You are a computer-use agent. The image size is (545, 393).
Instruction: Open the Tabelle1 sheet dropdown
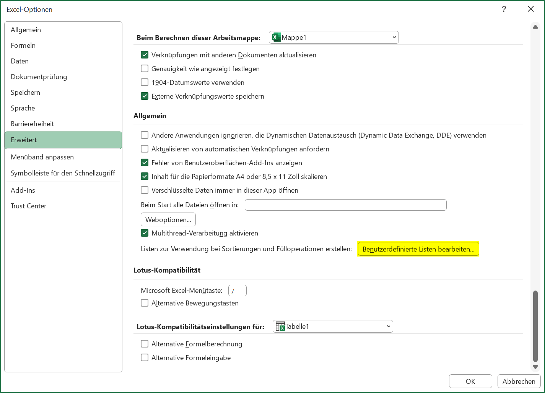(333, 326)
